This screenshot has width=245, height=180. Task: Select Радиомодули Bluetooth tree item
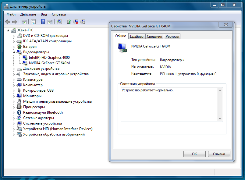click(43, 112)
